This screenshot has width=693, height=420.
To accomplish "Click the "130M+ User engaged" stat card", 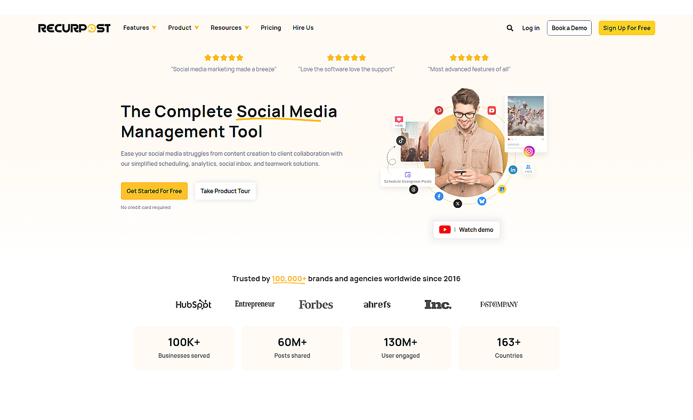I will click(400, 348).
